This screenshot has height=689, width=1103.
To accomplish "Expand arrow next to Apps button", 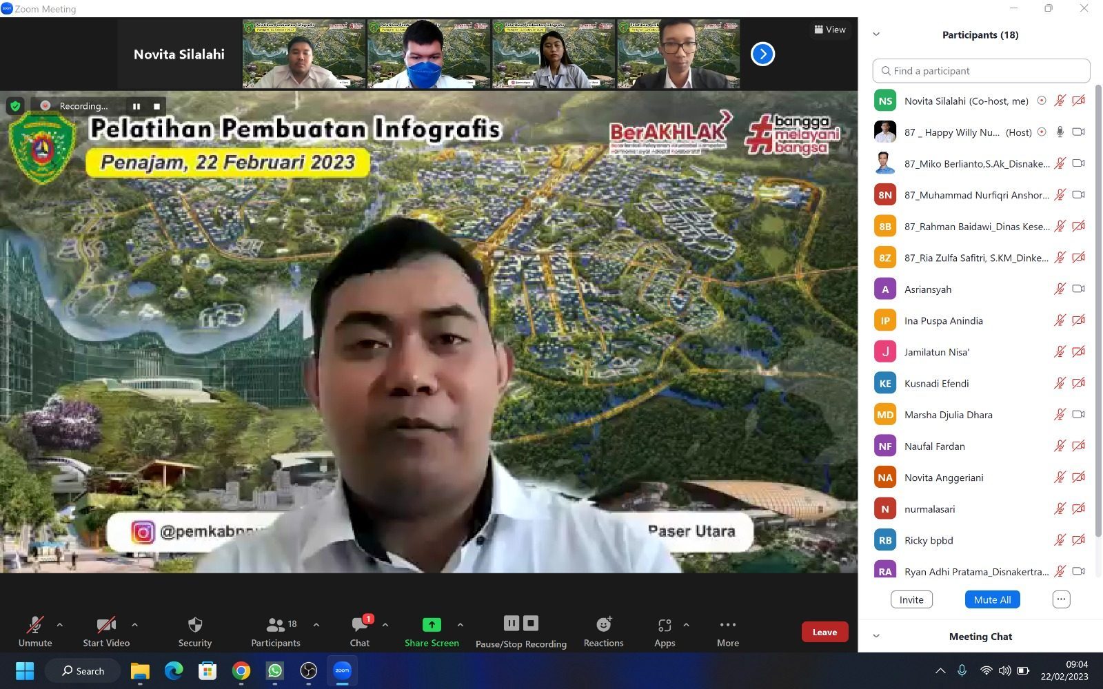I will pyautogui.click(x=686, y=625).
